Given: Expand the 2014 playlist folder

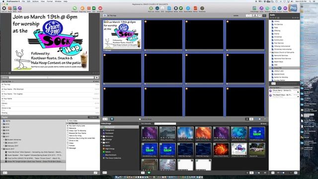Looking at the screenshot, I should tap(2, 127).
